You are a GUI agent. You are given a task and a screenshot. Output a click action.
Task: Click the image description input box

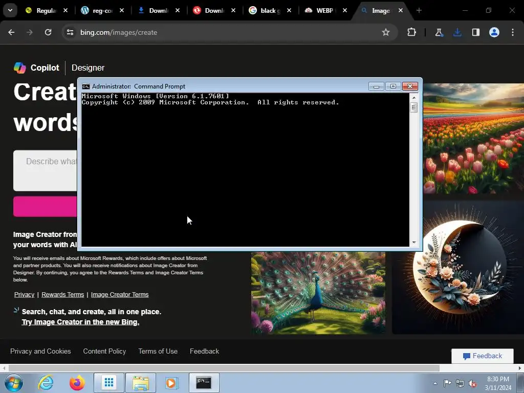coord(45,170)
